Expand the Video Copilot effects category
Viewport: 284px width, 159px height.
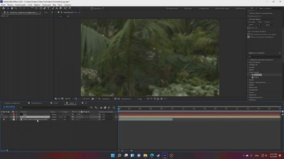[248, 72]
